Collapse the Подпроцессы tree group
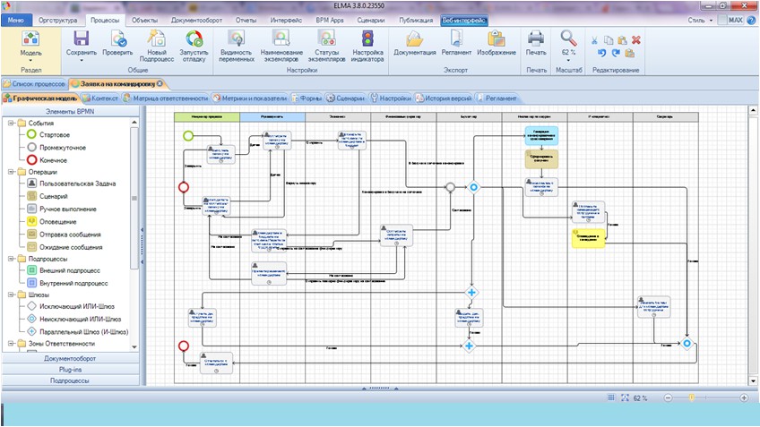 [11, 259]
